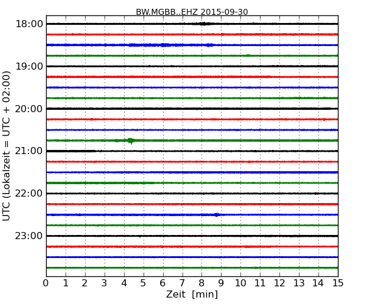This screenshot has height=307, width=384.
Task: Click the 18:00 time label
Action: pyautogui.click(x=29, y=24)
